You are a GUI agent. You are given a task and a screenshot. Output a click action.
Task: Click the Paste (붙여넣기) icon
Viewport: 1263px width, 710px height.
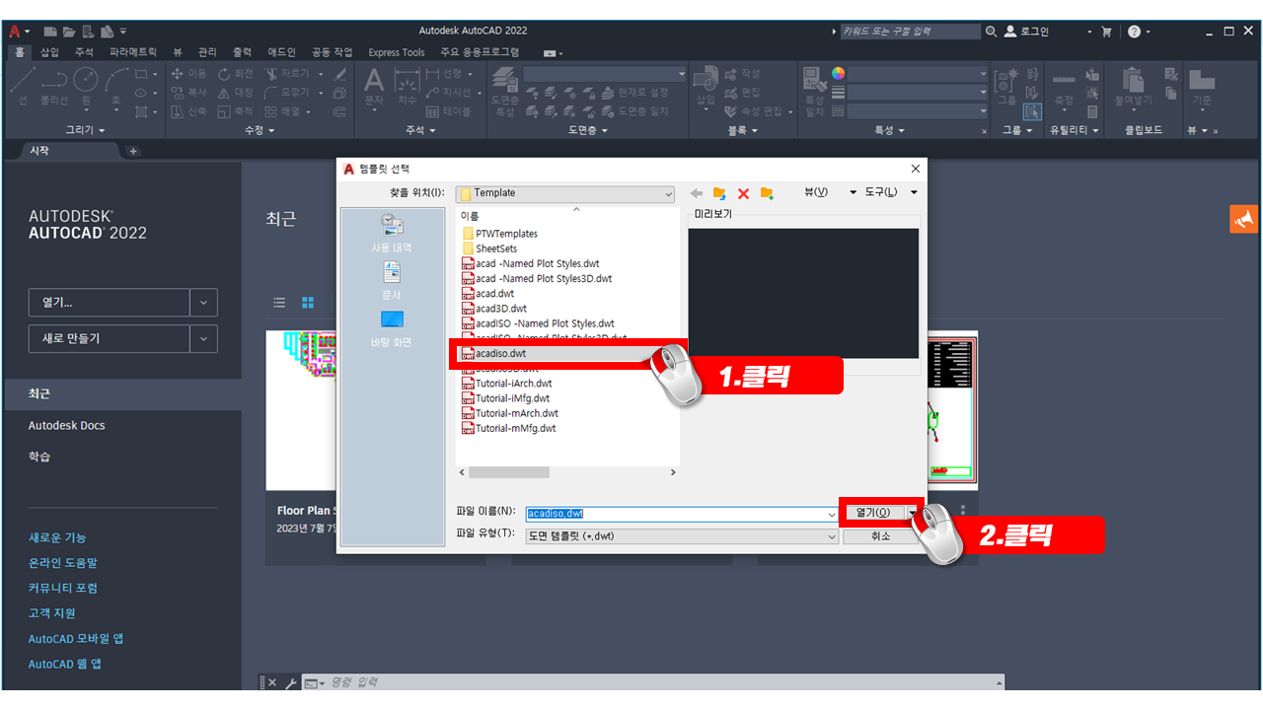[x=1133, y=86]
